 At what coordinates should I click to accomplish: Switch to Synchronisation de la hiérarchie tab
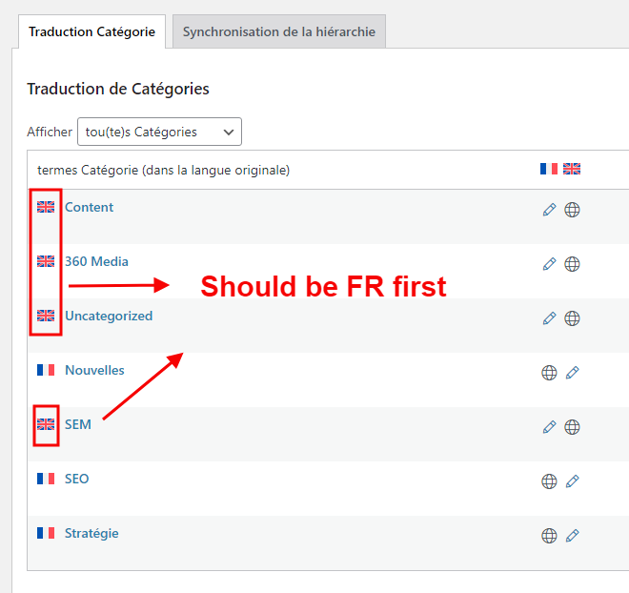(278, 31)
